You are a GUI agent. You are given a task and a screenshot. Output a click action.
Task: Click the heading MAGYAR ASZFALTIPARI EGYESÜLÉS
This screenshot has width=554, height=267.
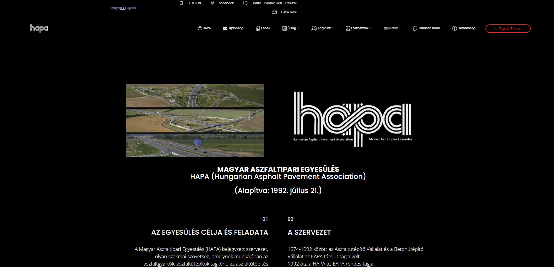pos(278,169)
